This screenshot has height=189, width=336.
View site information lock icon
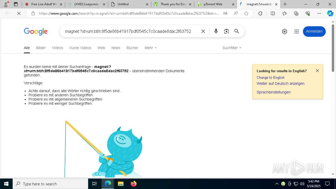(x=33, y=13)
